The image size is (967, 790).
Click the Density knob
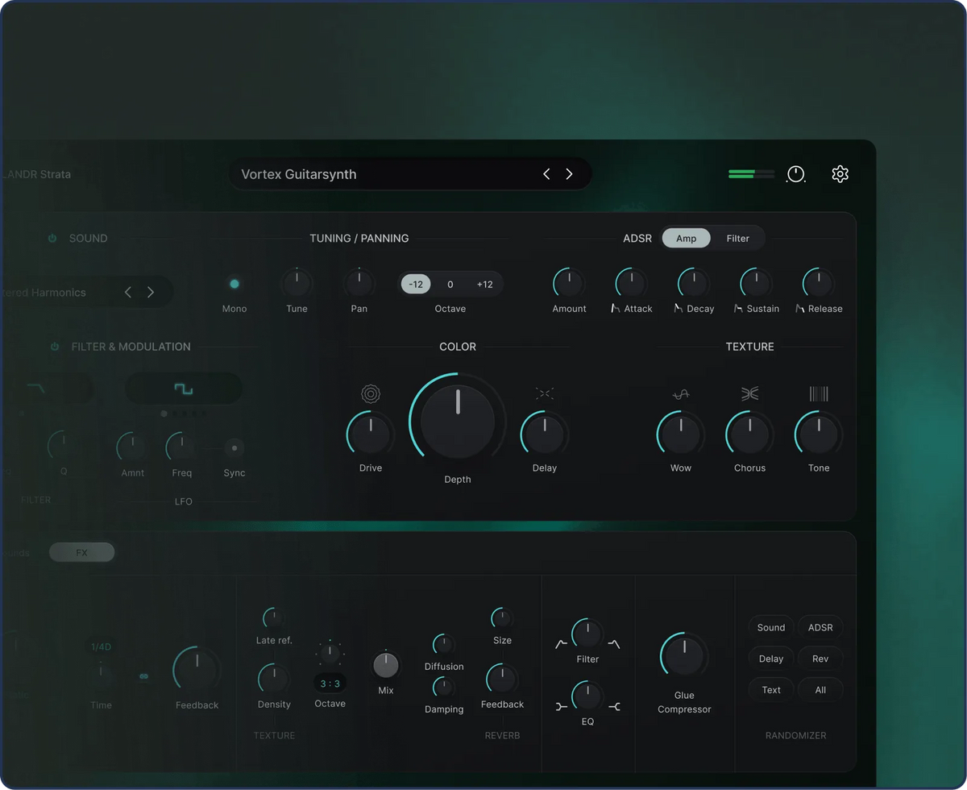coord(274,680)
